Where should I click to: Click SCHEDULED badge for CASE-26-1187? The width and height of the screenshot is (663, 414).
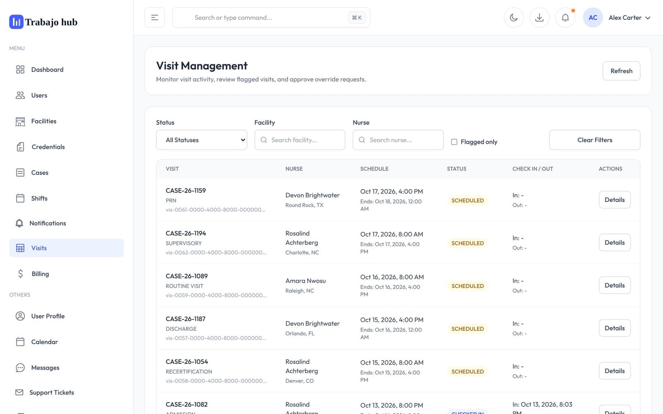(x=467, y=329)
